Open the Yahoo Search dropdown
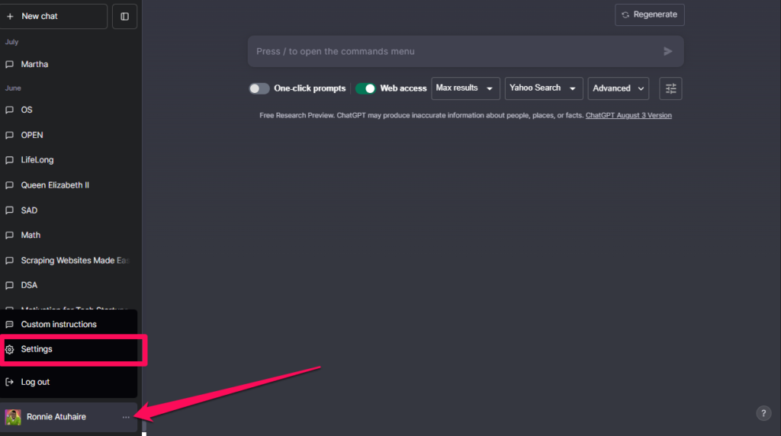This screenshot has width=781, height=436. [x=543, y=88]
